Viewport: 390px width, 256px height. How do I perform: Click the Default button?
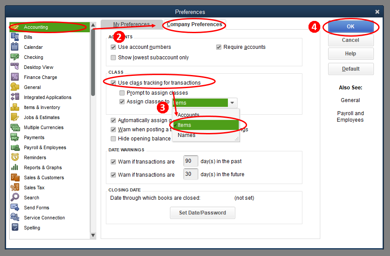pos(351,69)
